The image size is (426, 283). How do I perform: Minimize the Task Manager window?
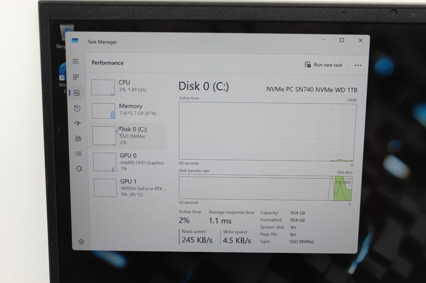click(x=323, y=40)
